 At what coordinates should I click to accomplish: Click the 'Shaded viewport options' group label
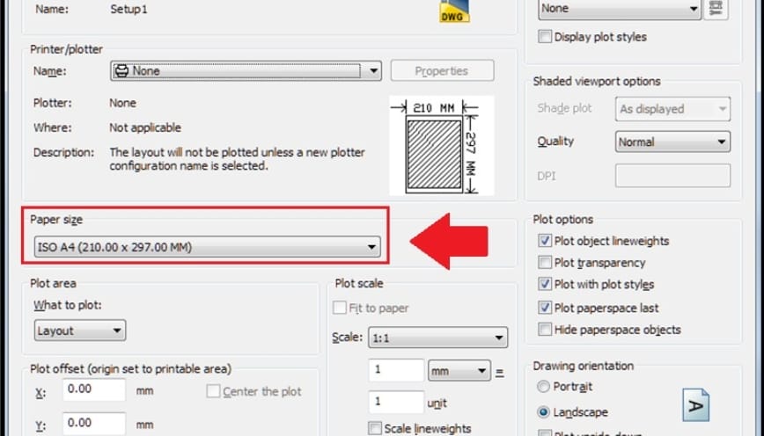(x=597, y=81)
